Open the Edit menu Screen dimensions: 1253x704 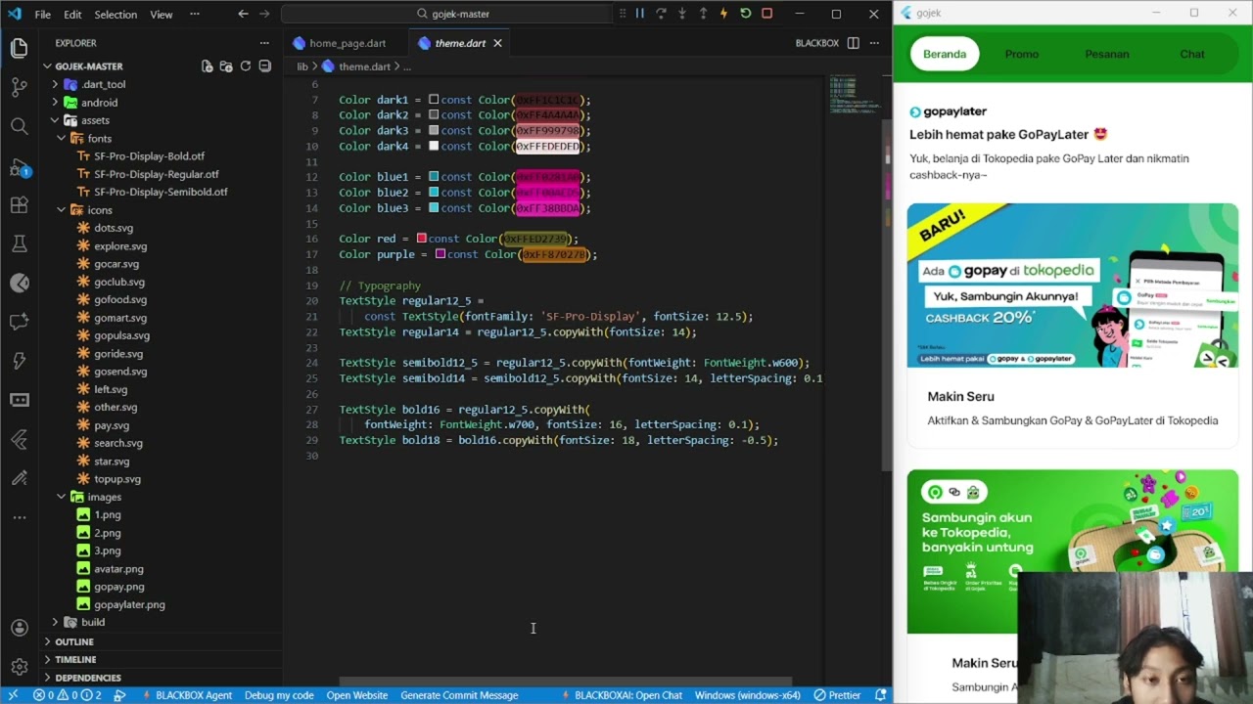point(72,15)
